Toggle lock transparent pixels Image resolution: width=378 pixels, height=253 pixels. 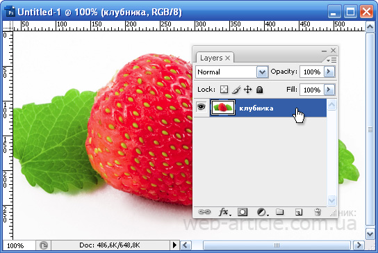pos(224,90)
